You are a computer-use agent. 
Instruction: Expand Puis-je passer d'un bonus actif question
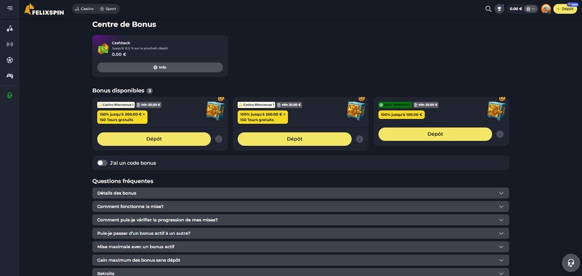(301, 233)
